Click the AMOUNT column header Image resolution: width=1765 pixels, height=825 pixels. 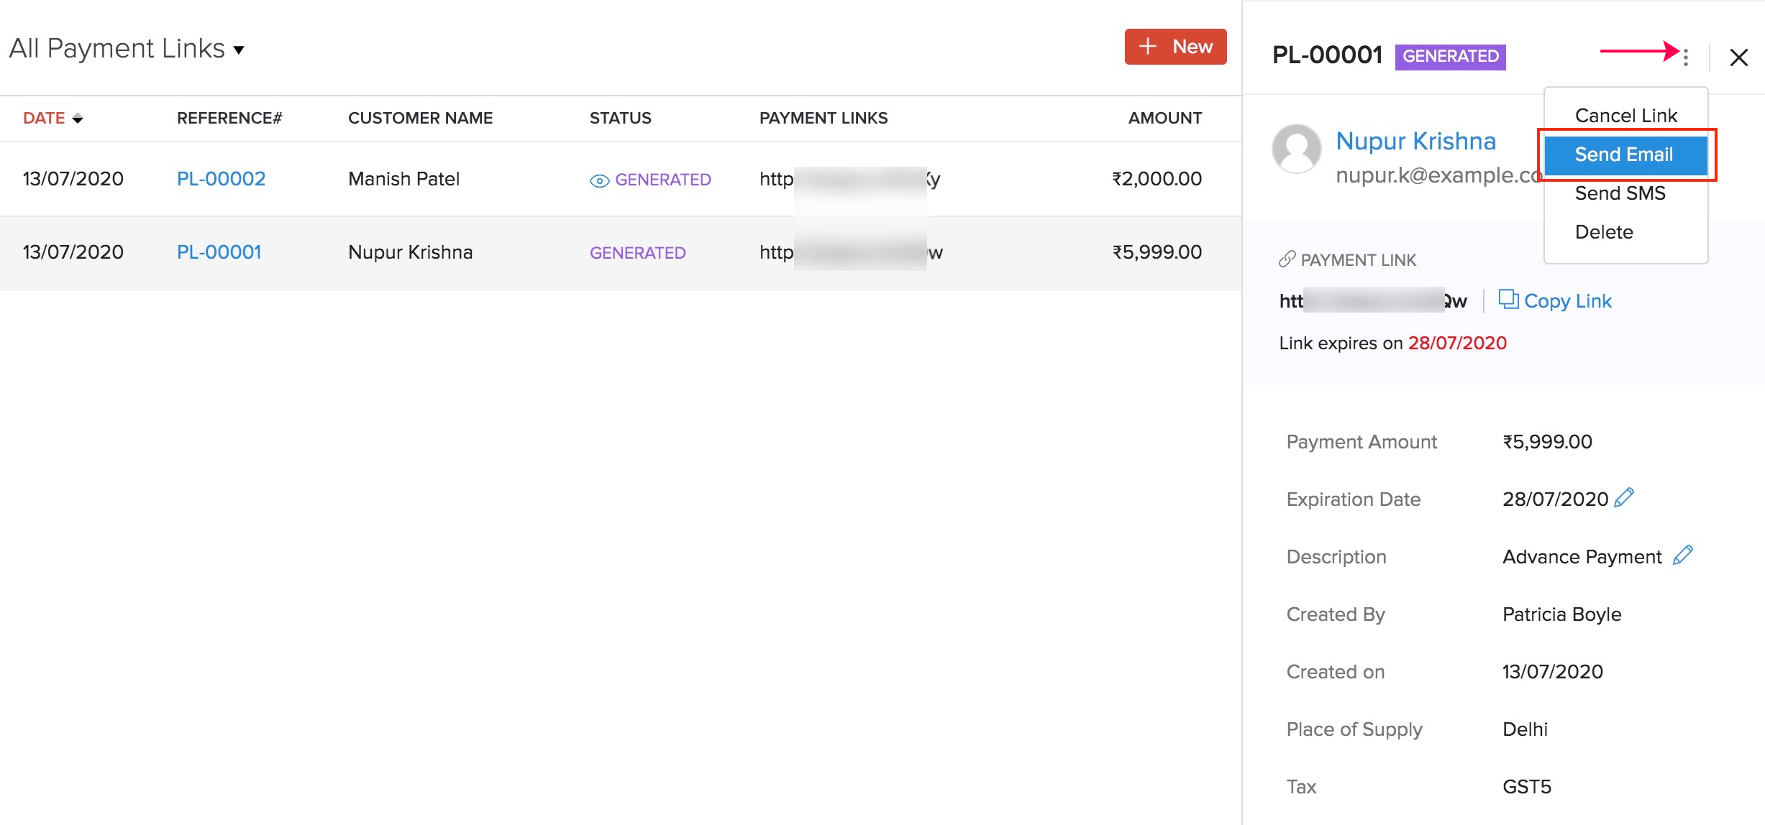point(1164,118)
